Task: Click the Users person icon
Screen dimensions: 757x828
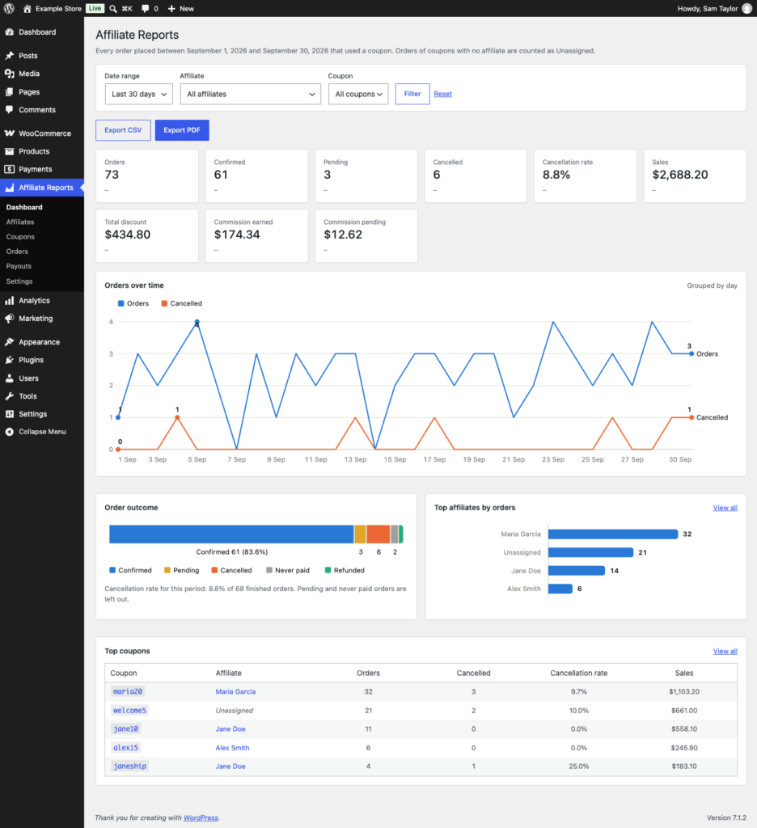Action: click(x=10, y=378)
